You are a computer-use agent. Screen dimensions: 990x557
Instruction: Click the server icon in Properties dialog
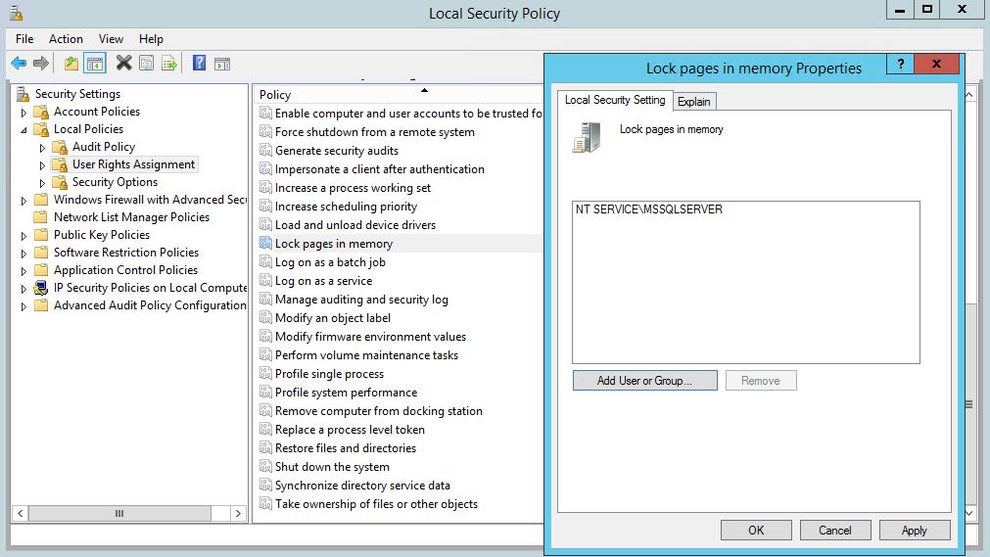point(587,137)
